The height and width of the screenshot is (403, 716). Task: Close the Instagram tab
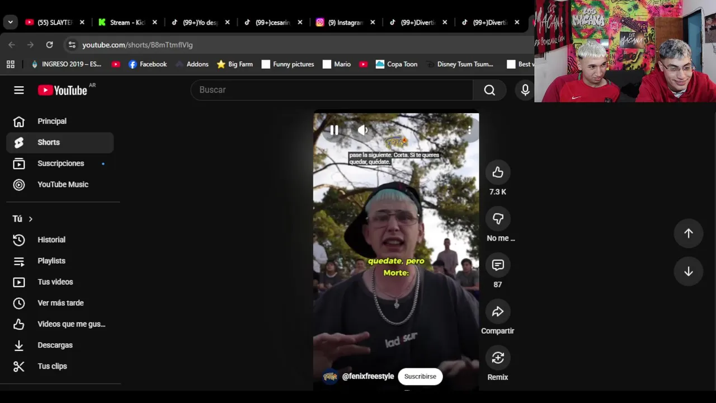(x=373, y=22)
